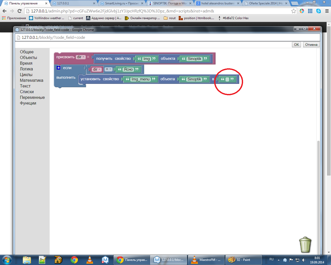This screenshot has height=265, width=331.
Task: Go back with the browser back arrow
Action: [4, 11]
